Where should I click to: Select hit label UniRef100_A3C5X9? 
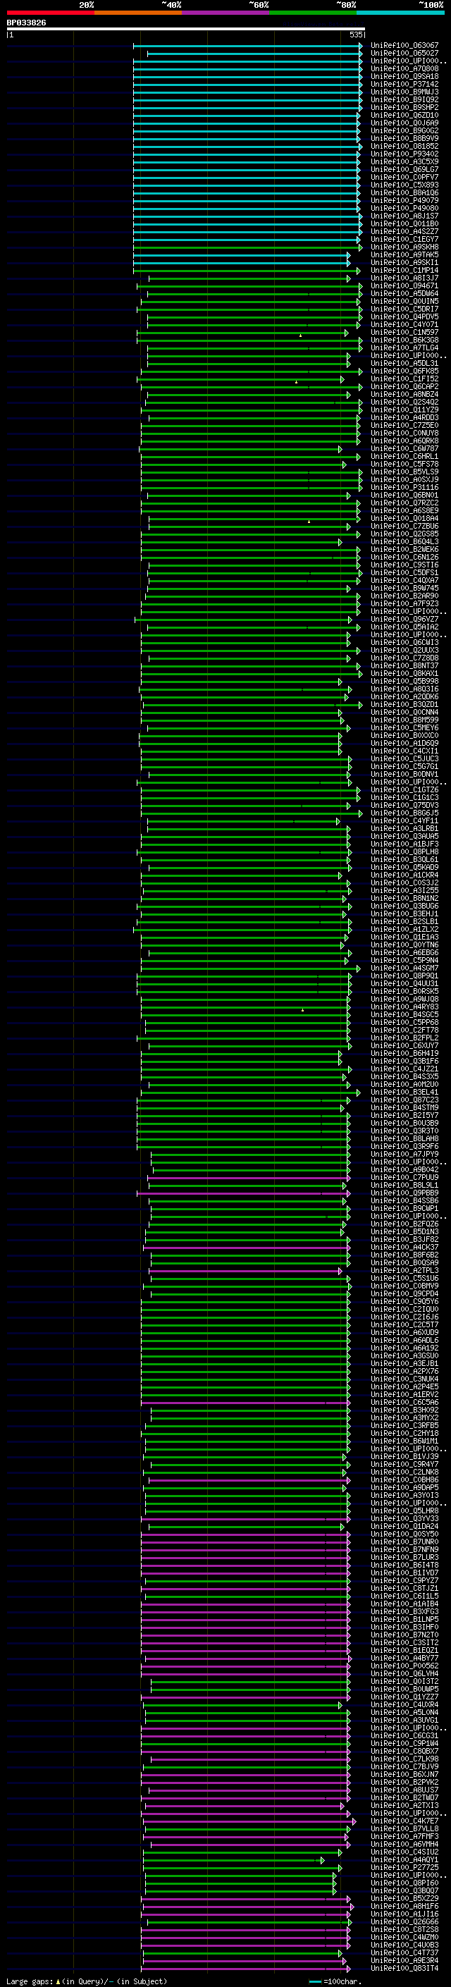point(404,161)
